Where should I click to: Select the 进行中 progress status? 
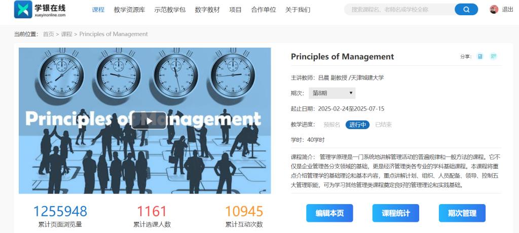(x=357, y=125)
